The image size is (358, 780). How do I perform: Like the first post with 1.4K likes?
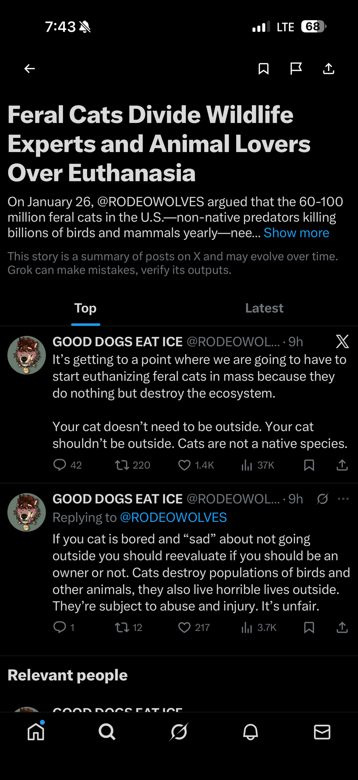click(184, 465)
